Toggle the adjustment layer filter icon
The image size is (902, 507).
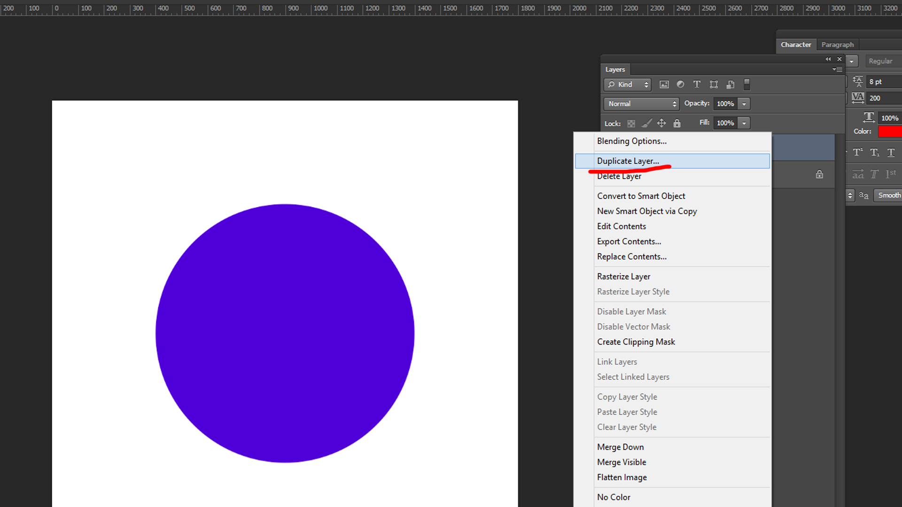point(680,84)
